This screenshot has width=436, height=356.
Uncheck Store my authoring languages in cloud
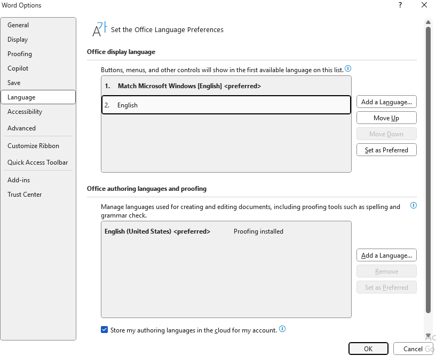pyautogui.click(x=104, y=330)
